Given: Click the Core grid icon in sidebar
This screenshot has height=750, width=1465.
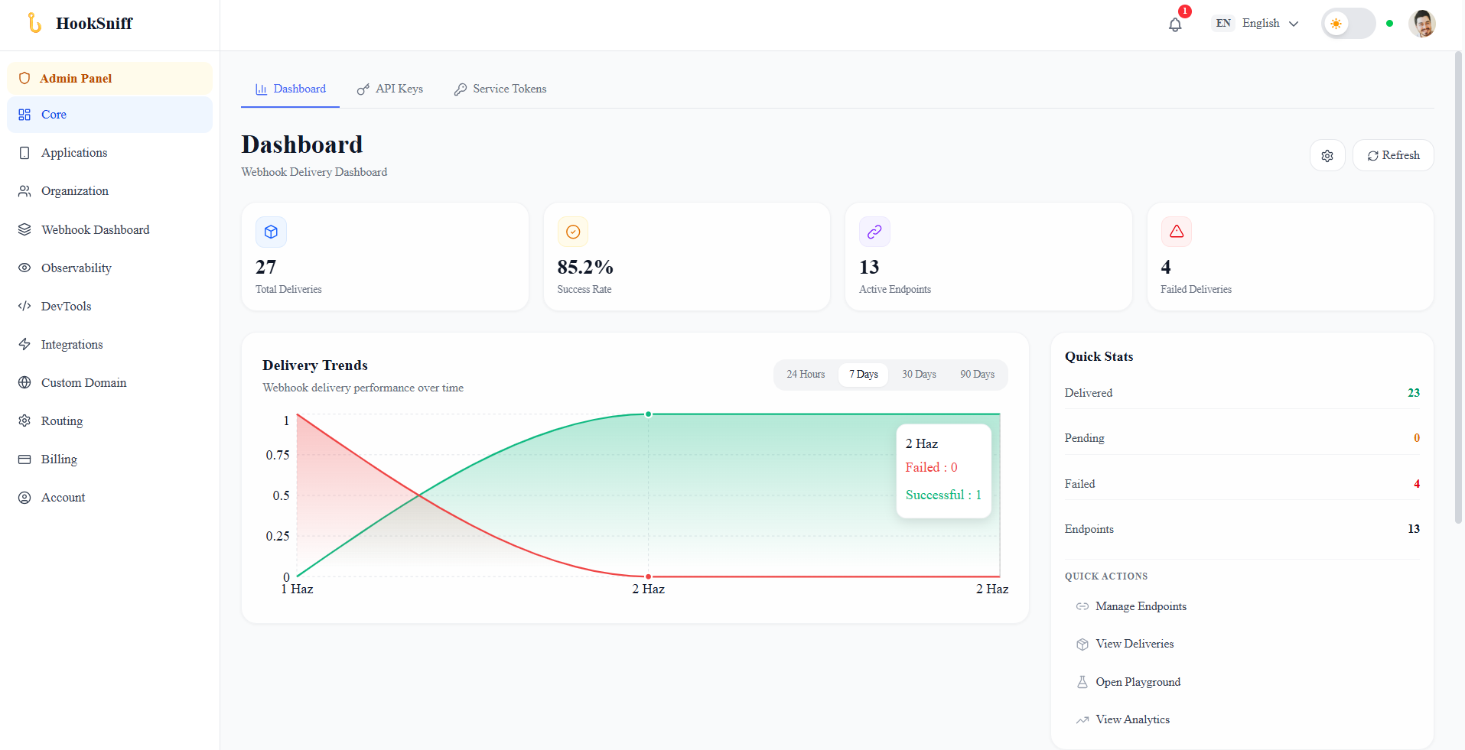Looking at the screenshot, I should (x=24, y=115).
